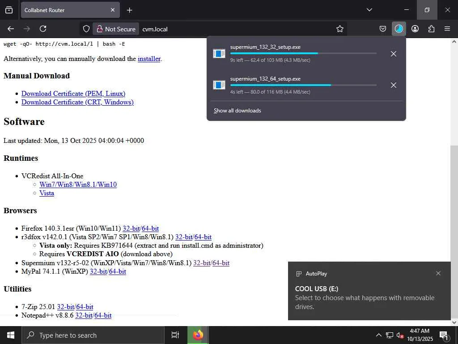
Task: Download MyPal 74.1.1 32-bit
Action: [98, 271]
